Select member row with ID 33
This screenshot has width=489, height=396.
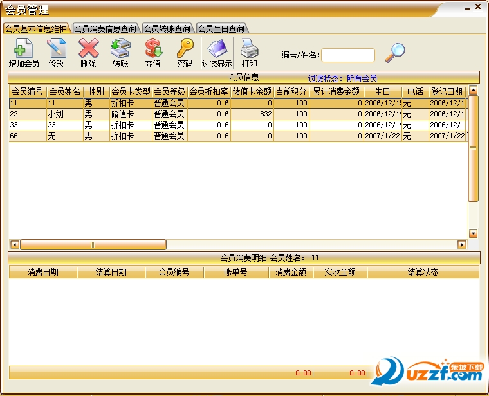238,125
